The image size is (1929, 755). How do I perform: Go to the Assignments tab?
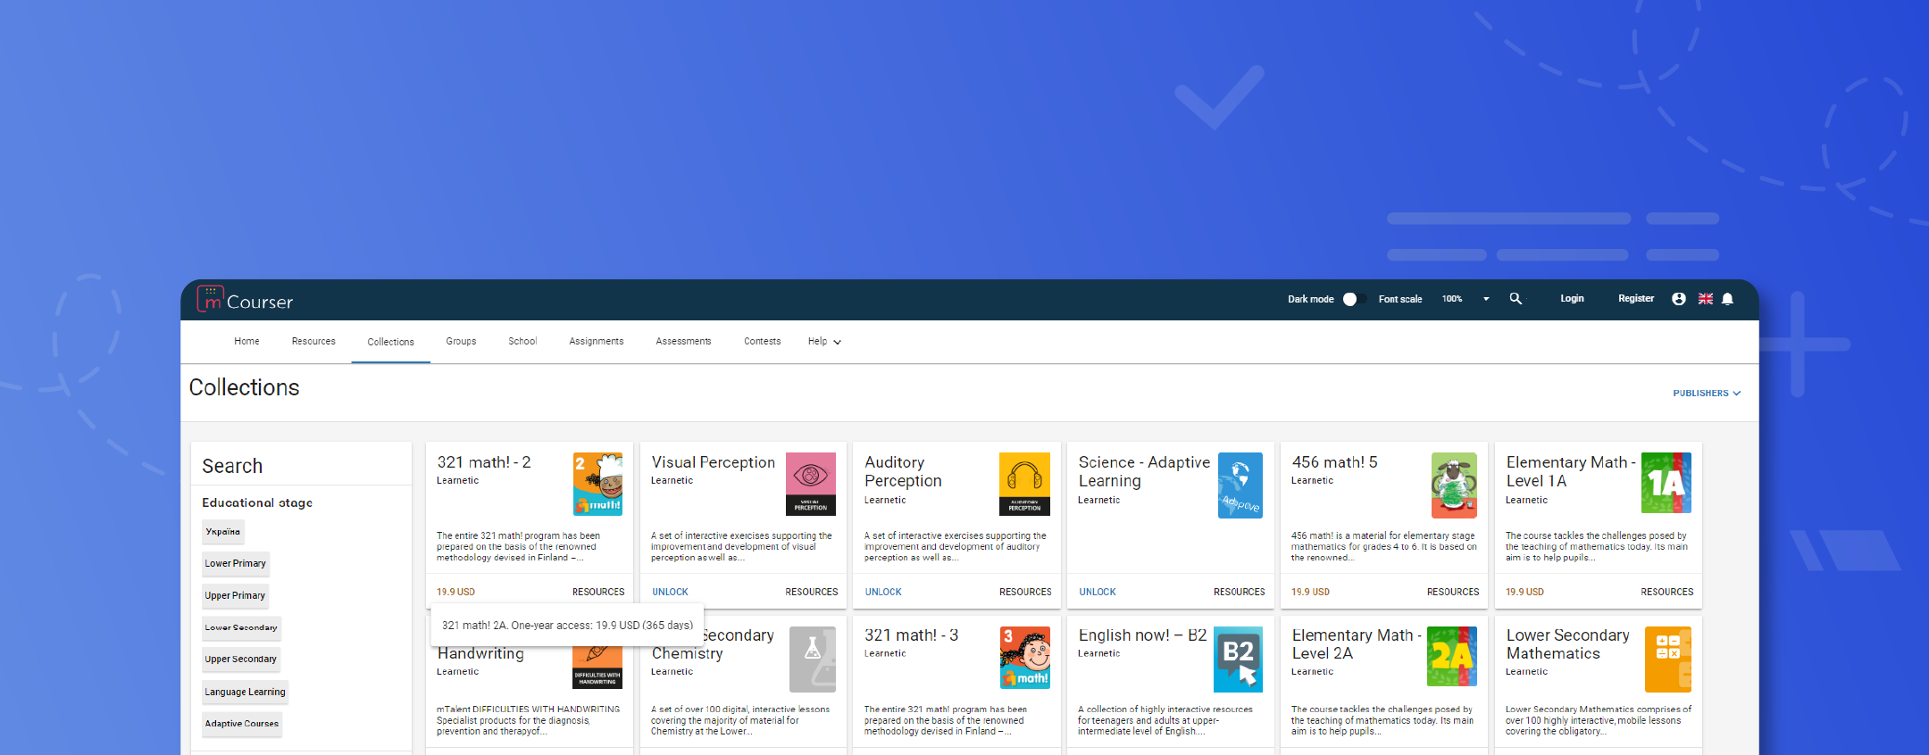click(597, 342)
